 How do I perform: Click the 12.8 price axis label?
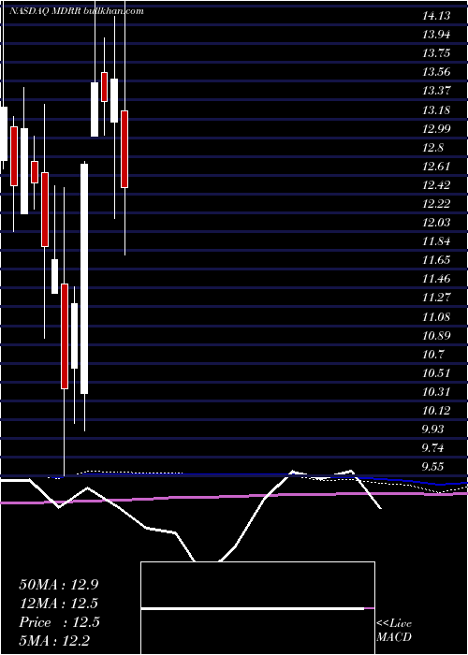pyautogui.click(x=432, y=148)
